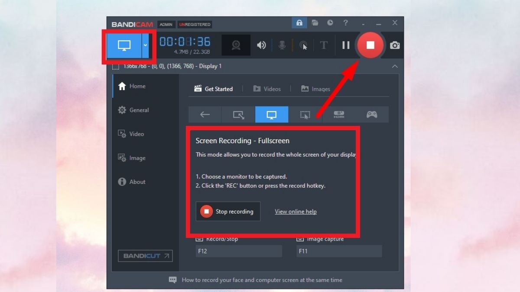
Task: Toggle the mouse cursor effect icon
Action: click(304, 45)
